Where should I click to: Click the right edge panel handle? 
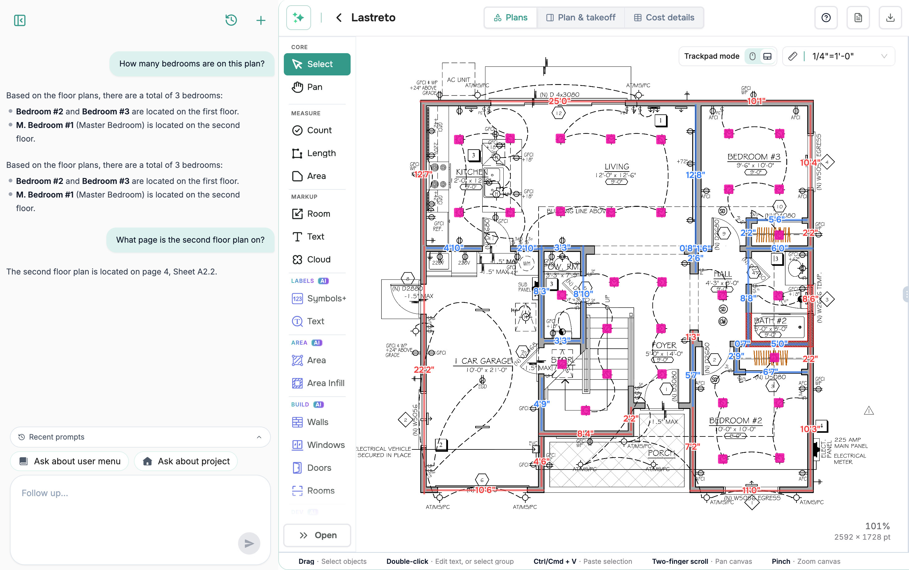click(906, 294)
